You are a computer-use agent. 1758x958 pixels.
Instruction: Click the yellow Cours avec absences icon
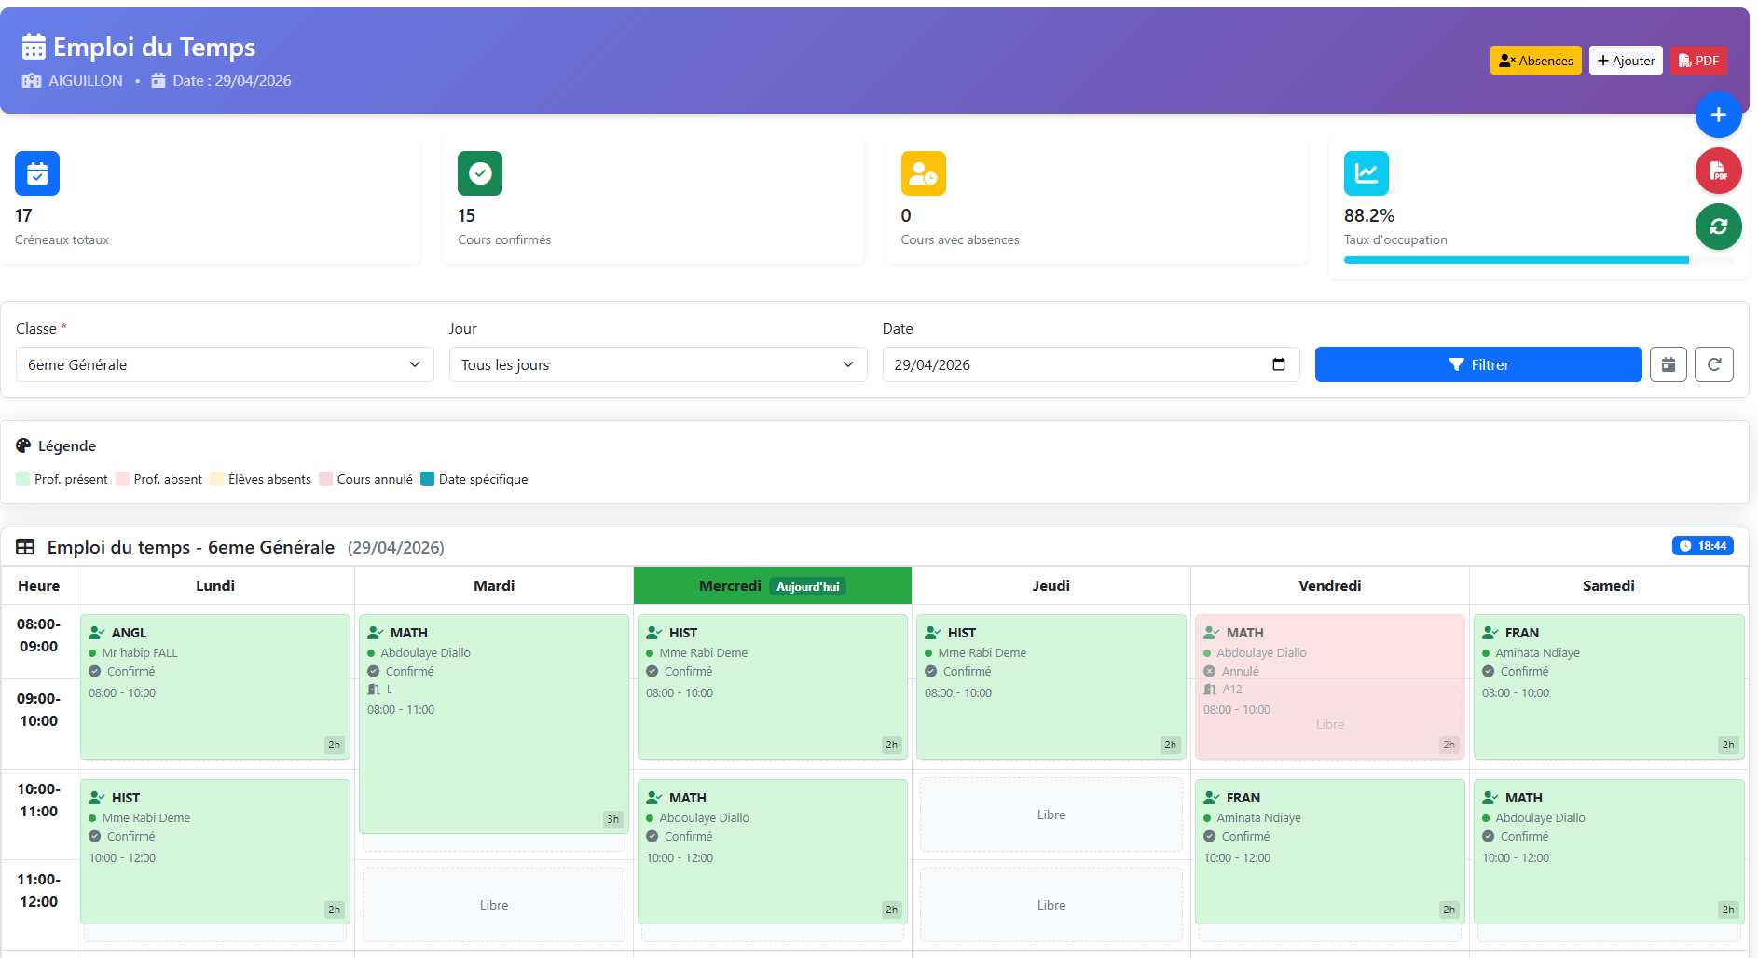tap(923, 173)
